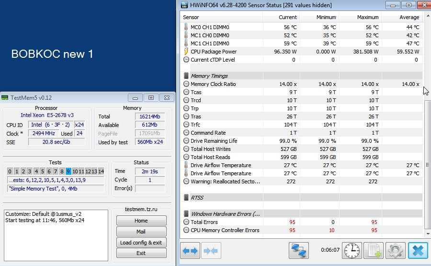Image resolution: width=431 pixels, height=266 pixels.
Task: Click the MC0 CH1 DIMM0 thermometer icon
Action: tap(186, 27)
